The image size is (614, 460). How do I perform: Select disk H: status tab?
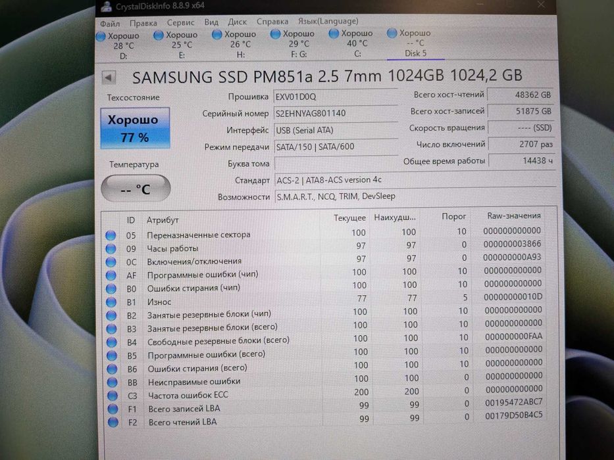coord(236,44)
